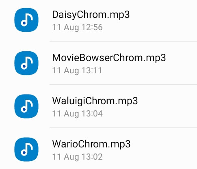Select the empty row area right of DaisyChrom.mp3
Image resolution: width=197 pixels, height=169 pixels.
[x=163, y=20]
